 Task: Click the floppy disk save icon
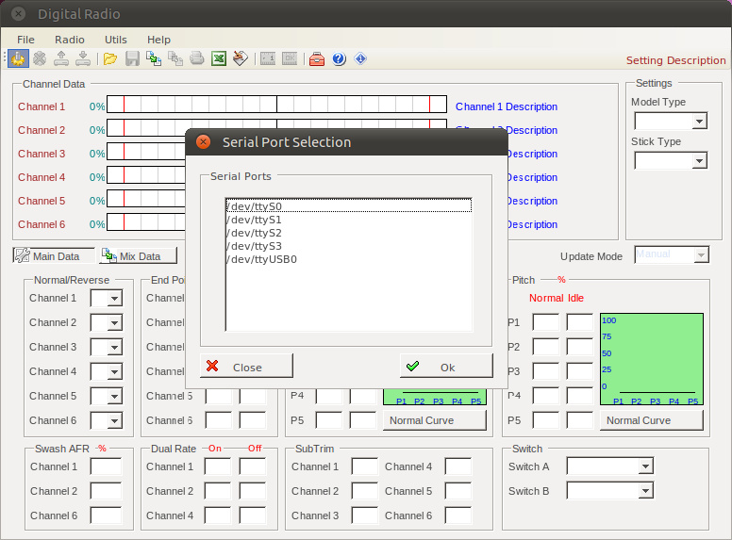tap(132, 58)
